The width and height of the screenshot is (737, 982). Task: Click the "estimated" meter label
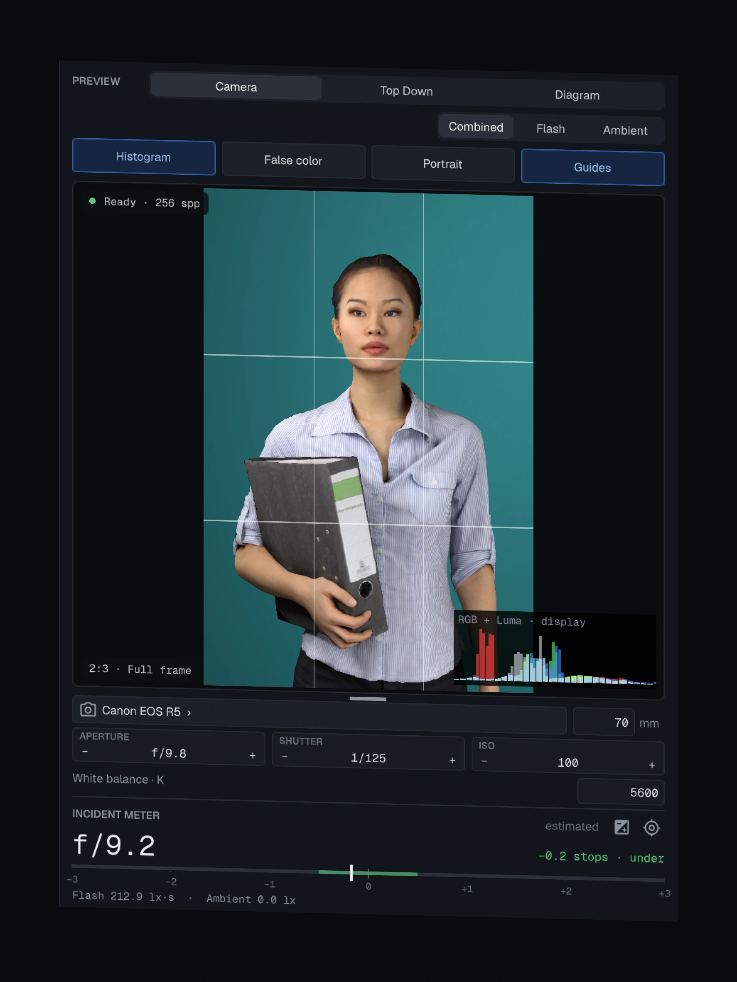coord(572,826)
